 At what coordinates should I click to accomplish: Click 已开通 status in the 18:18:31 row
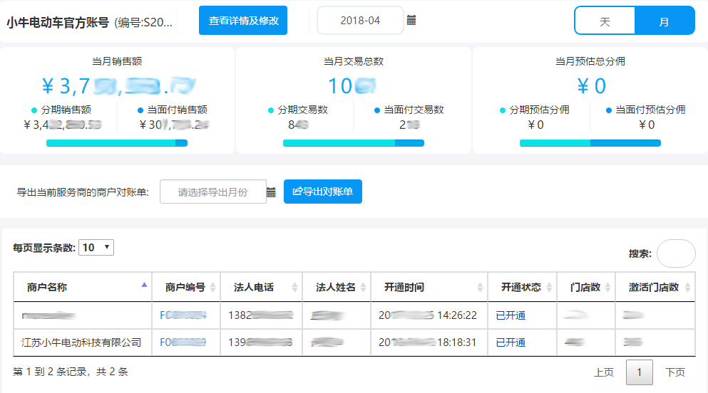pos(511,342)
